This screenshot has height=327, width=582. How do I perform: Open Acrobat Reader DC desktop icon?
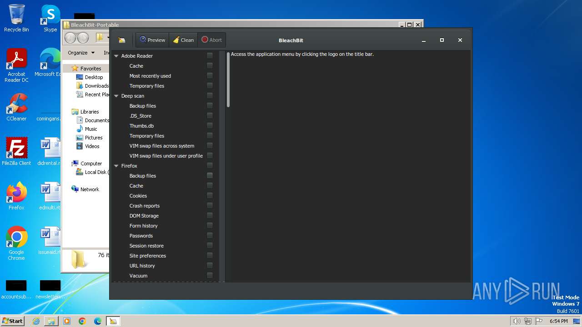[16, 65]
